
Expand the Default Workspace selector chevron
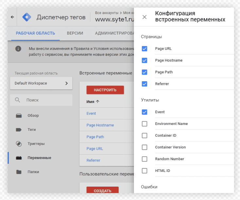[x=66, y=83]
